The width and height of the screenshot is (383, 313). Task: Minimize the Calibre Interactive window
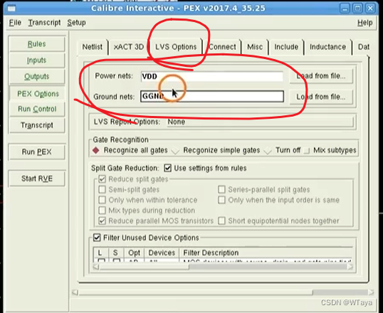point(345,9)
